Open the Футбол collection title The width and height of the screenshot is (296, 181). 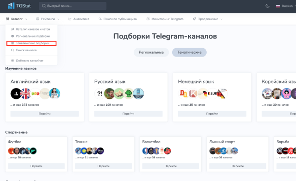pyautogui.click(x=14, y=142)
